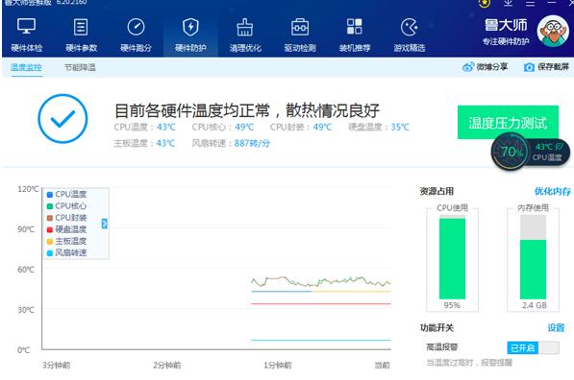Open the 硬件参数 hardware parameters section
574x380 pixels.
81,36
